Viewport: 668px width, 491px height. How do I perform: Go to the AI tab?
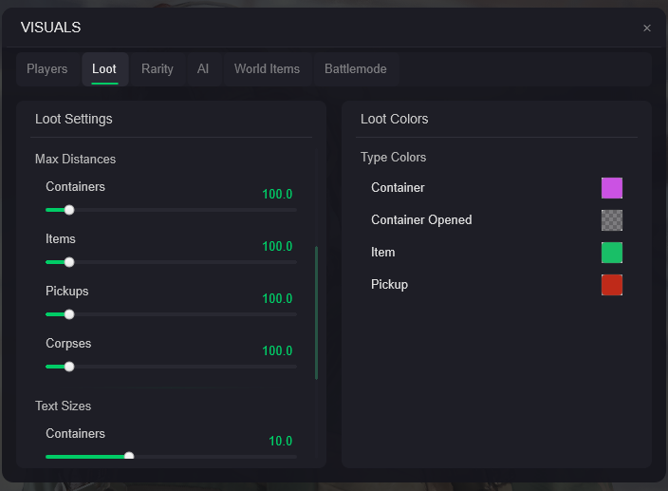click(x=203, y=69)
